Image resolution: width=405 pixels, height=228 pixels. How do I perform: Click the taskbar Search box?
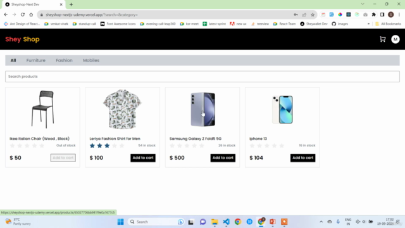156,222
